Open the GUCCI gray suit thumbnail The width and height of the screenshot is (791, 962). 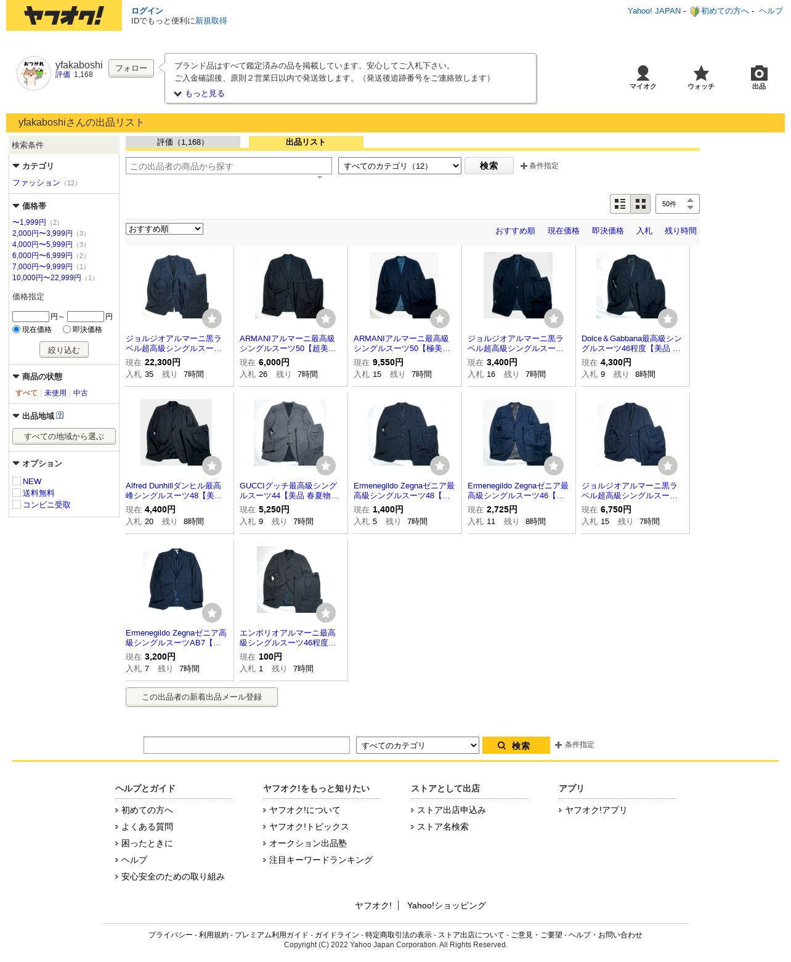point(290,432)
